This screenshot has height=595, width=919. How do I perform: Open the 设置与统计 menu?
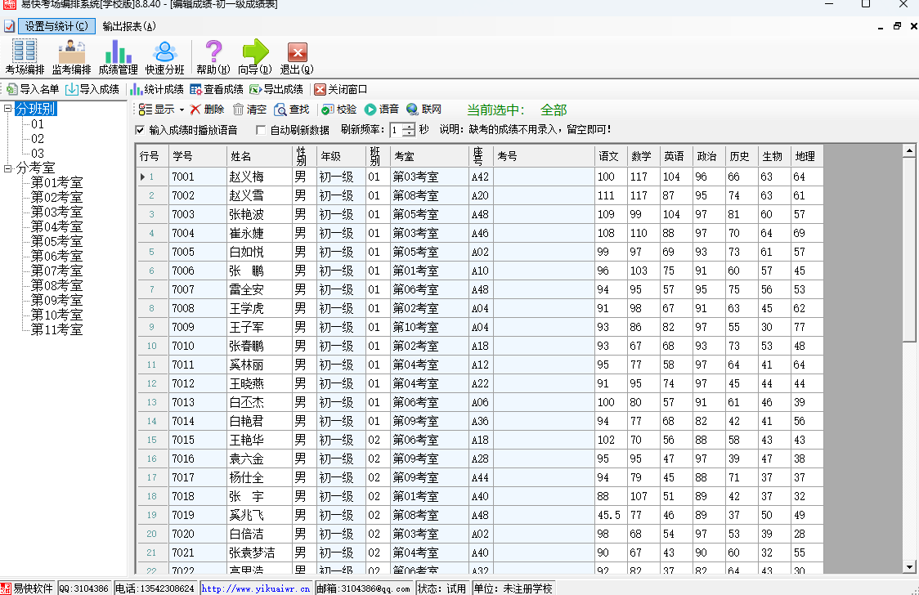pyautogui.click(x=56, y=26)
